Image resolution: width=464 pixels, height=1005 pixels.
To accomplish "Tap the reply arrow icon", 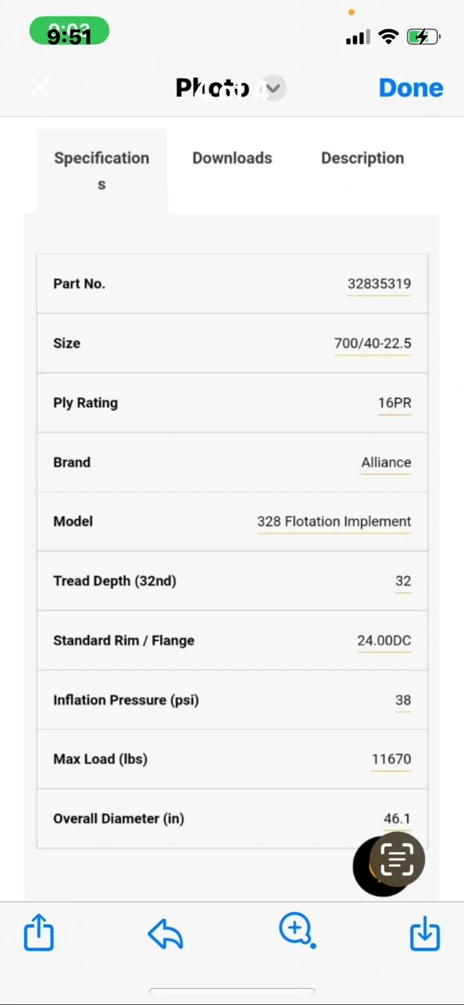I will coord(165,933).
